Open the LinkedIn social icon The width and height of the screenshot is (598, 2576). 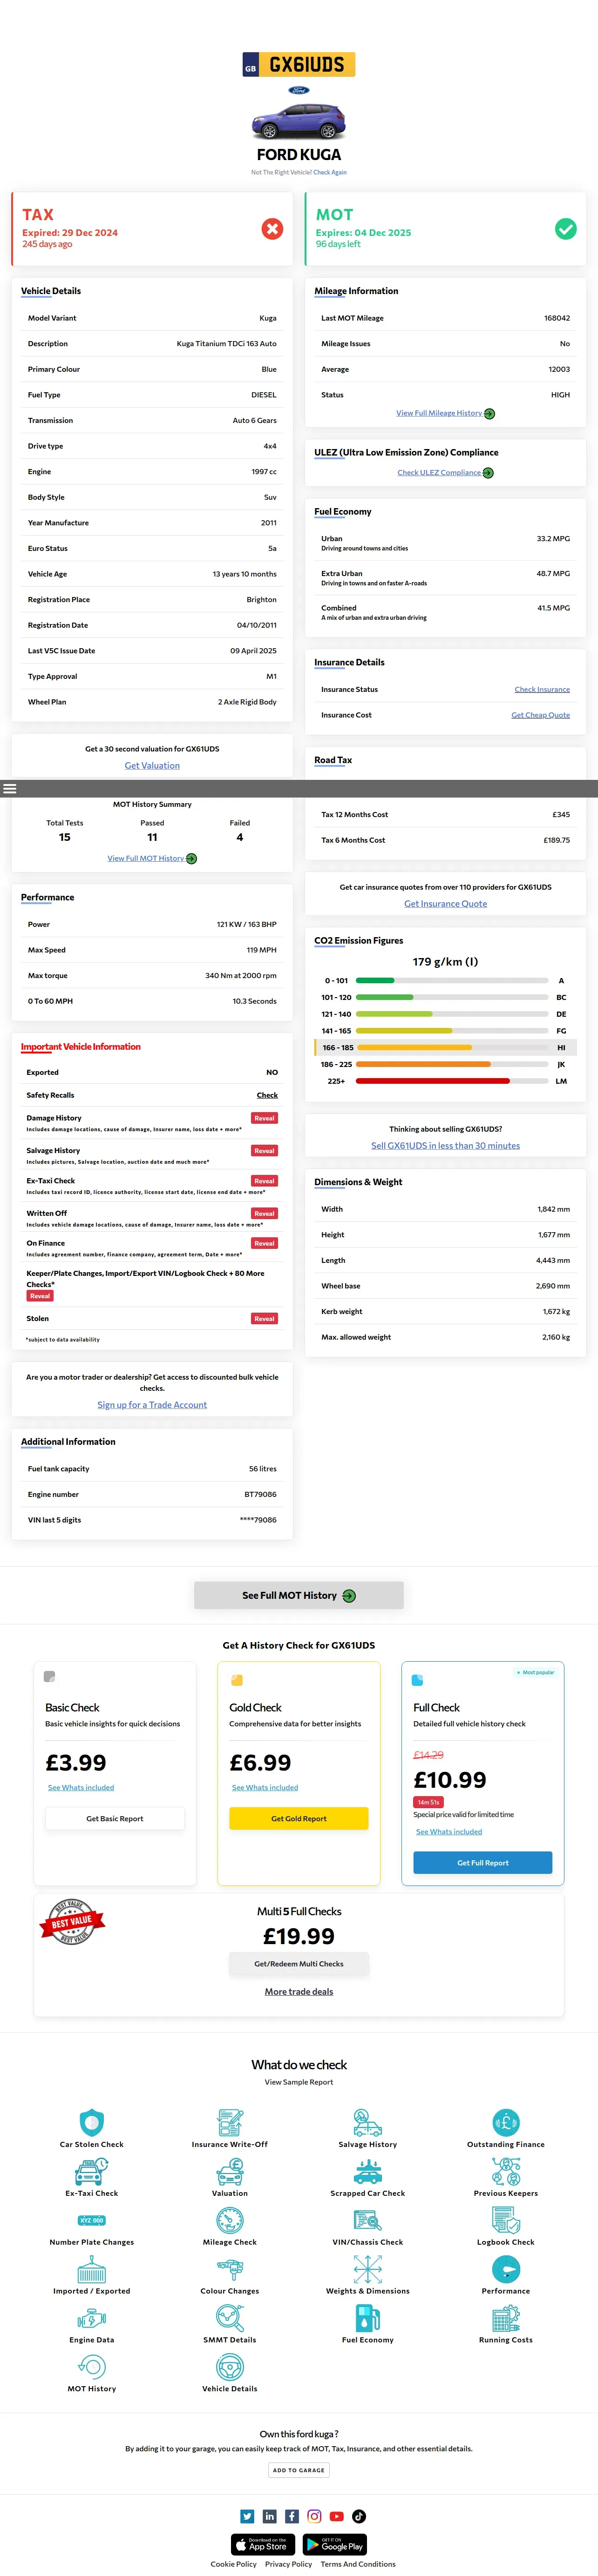coord(270,2516)
